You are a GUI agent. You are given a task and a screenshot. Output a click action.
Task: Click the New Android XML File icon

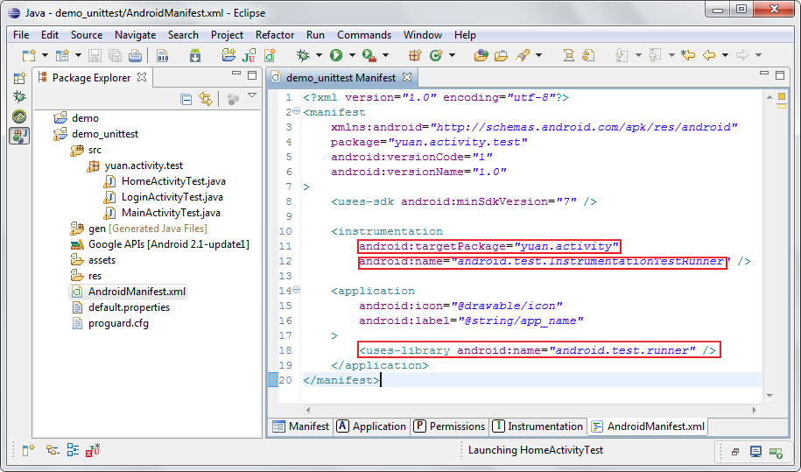tap(270, 55)
